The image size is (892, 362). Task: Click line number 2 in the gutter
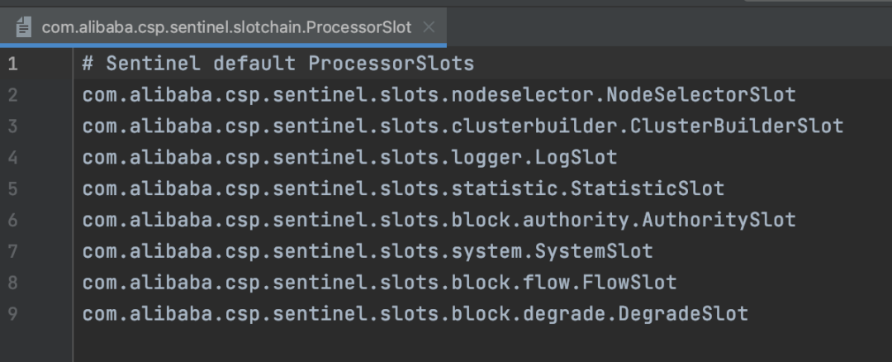coord(12,94)
